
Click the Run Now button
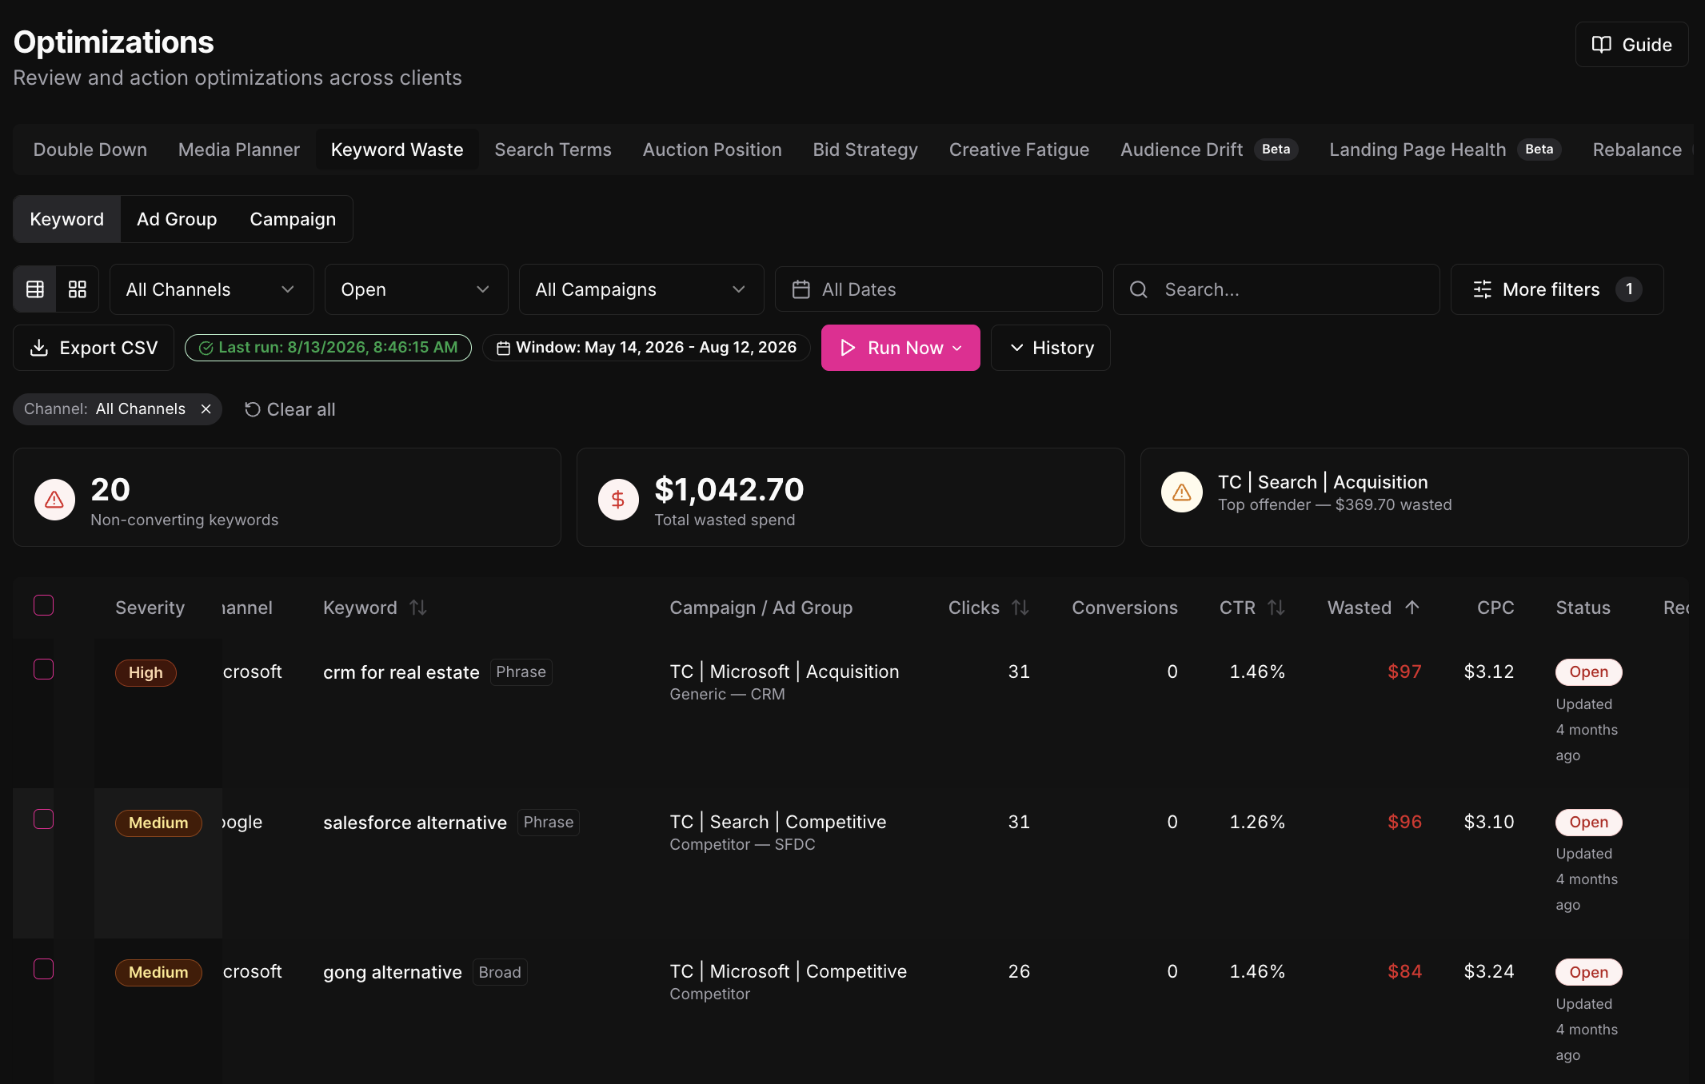(x=900, y=348)
